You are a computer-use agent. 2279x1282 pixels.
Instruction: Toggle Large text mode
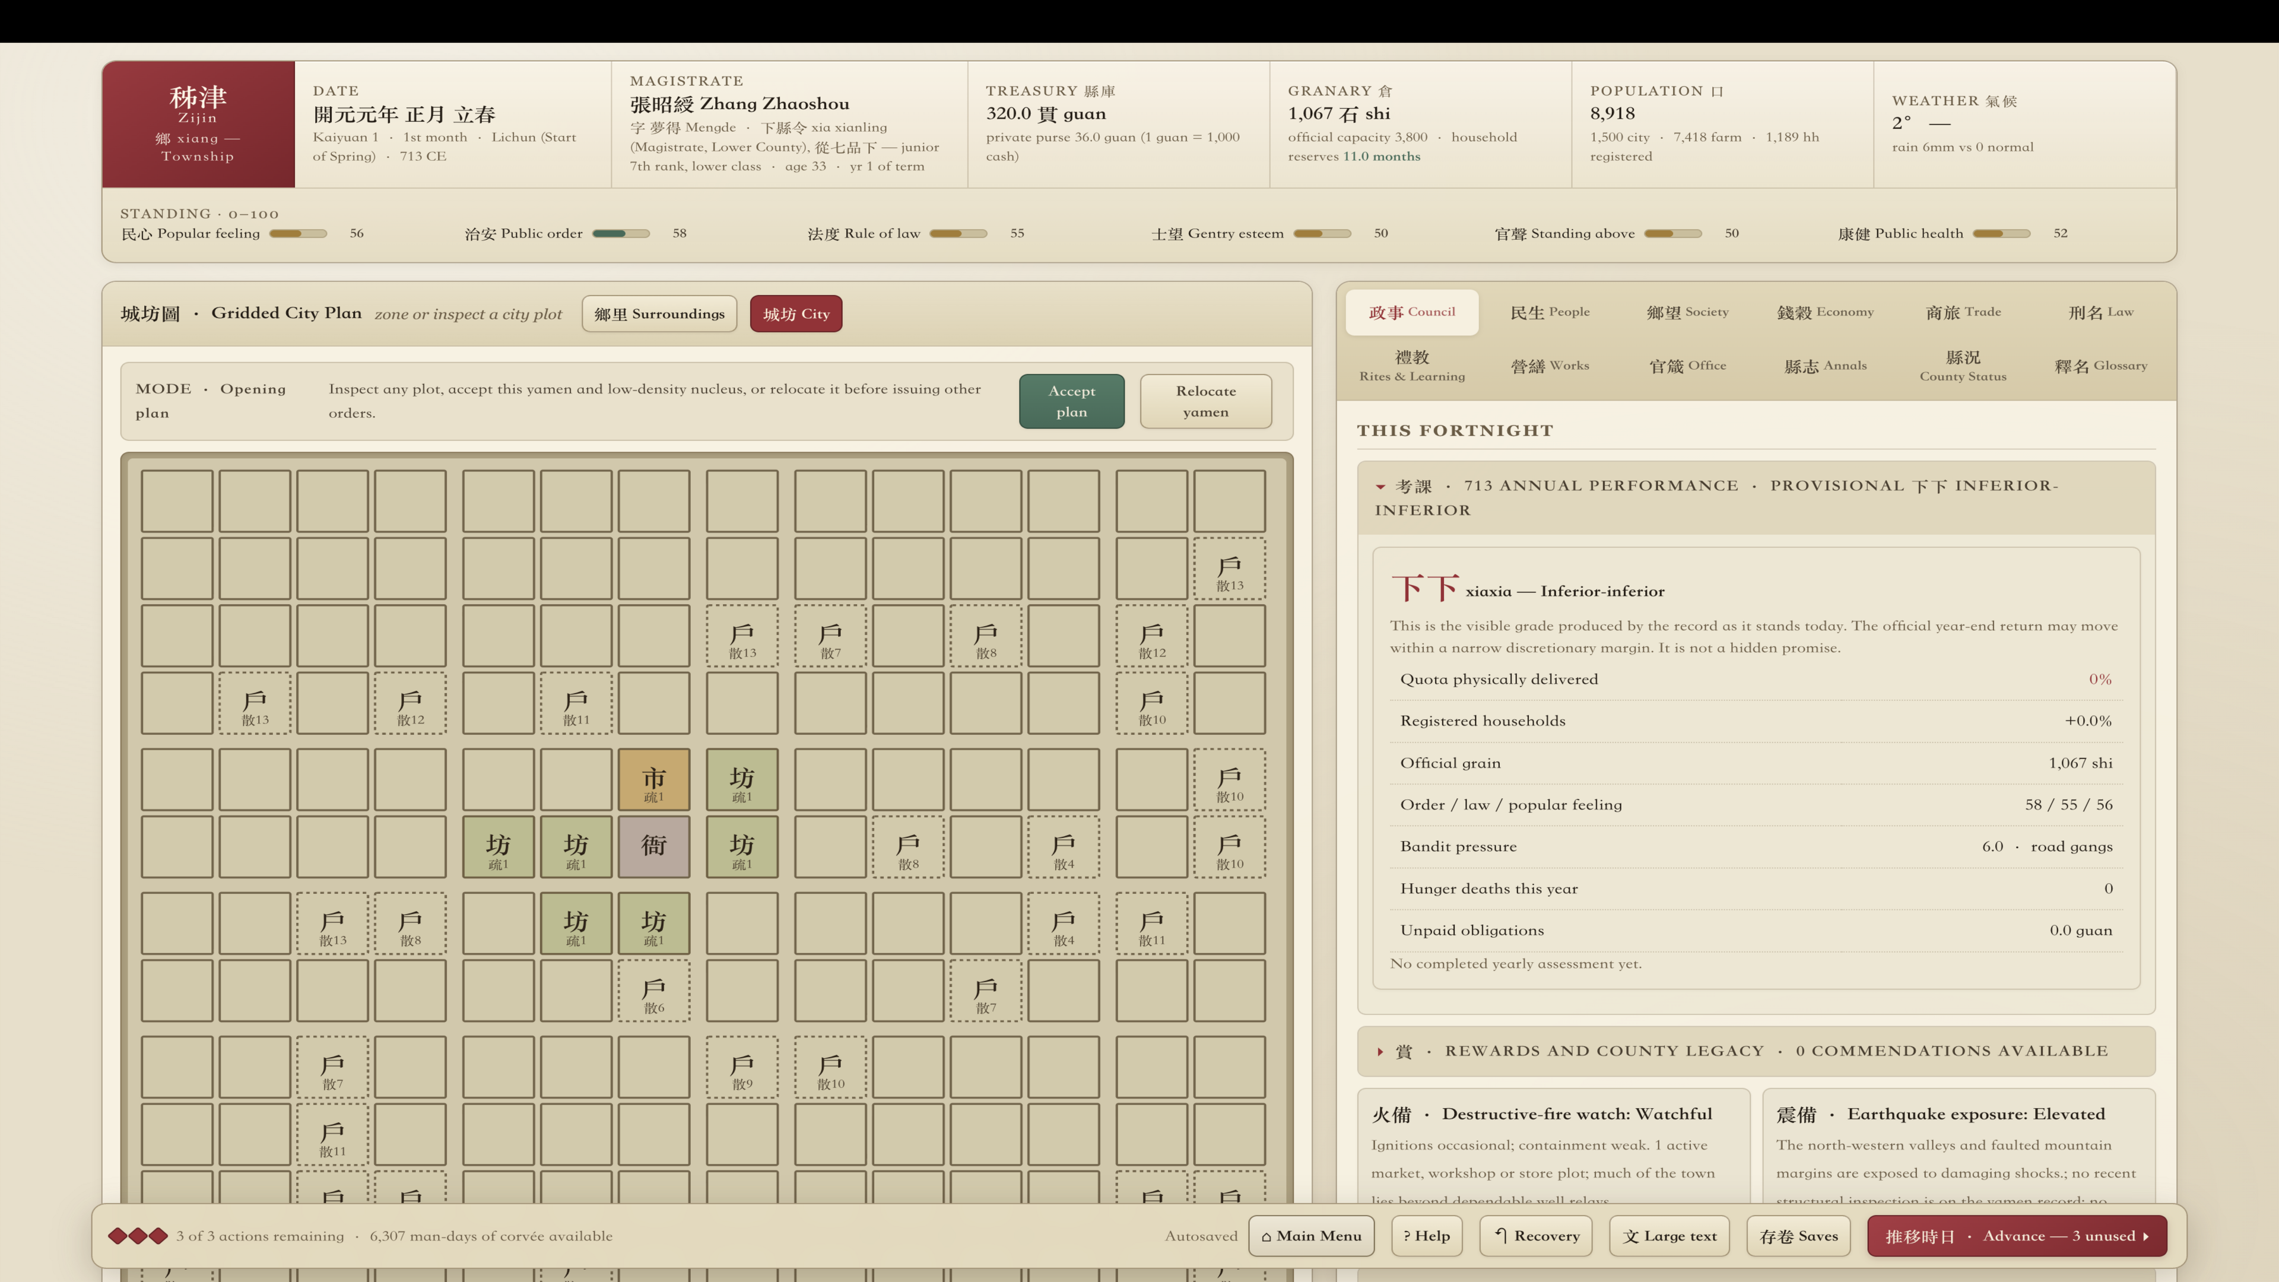[x=1669, y=1236]
